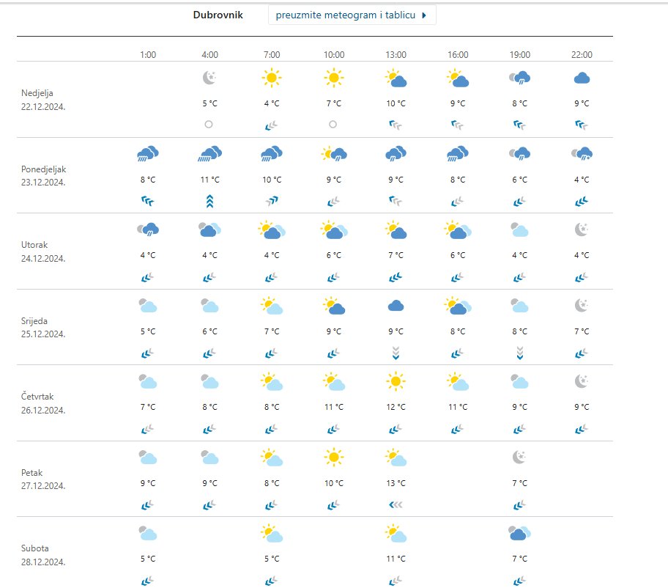
Task: Click Nedjelja 7:00 sunny weather icon
Action: pyautogui.click(x=272, y=78)
